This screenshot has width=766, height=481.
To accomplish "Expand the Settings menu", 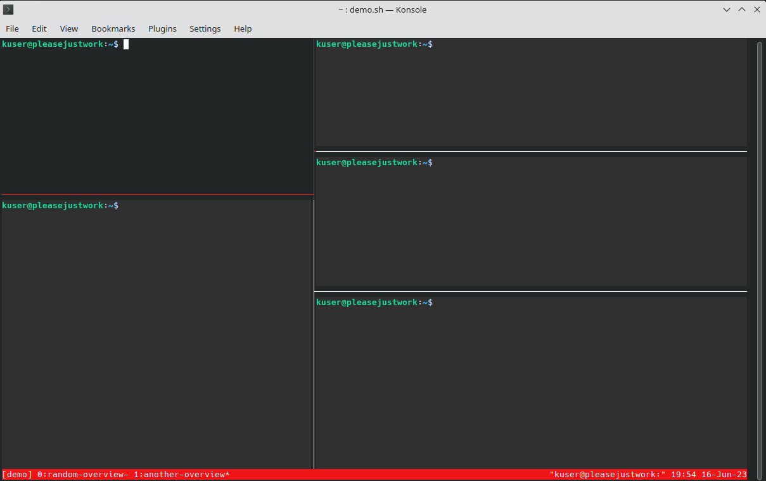I will tap(205, 28).
